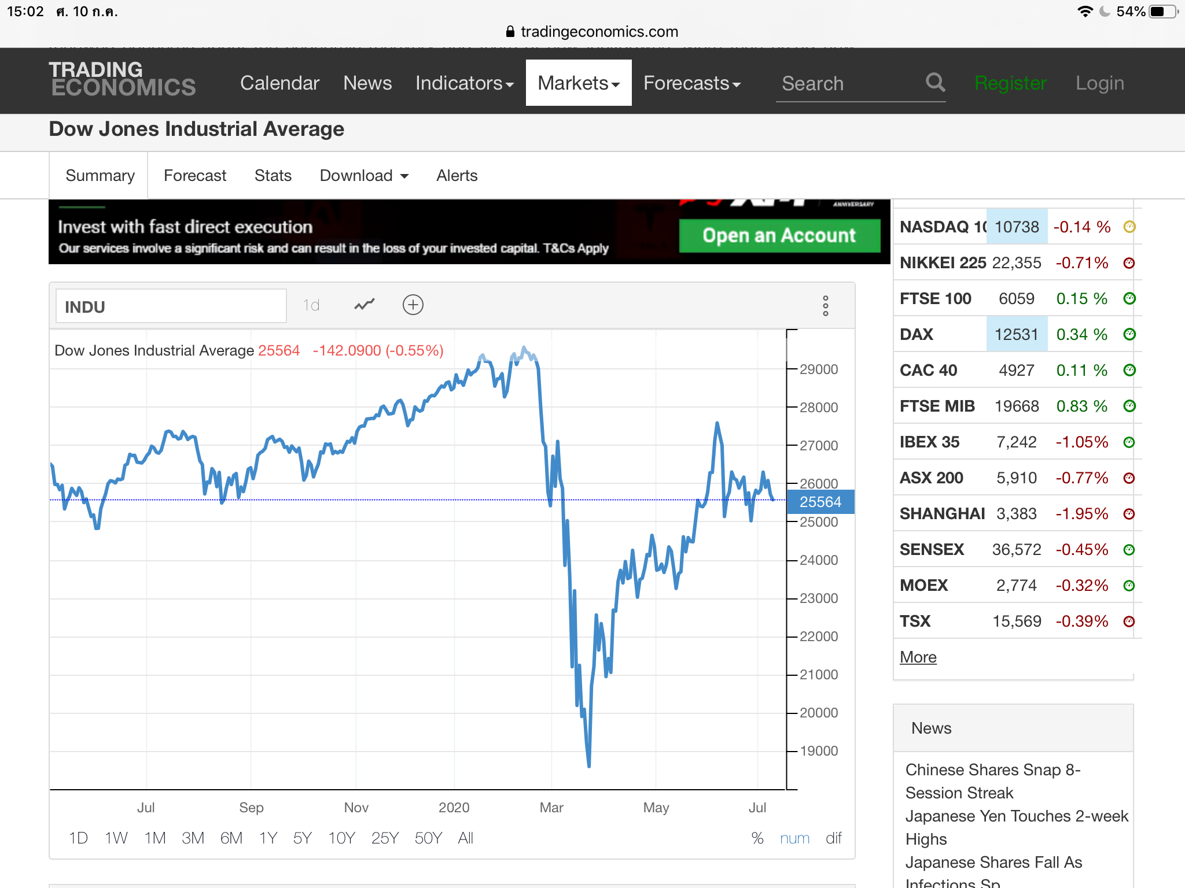Screen dimensions: 1185x888
Task: Click the NIKKEI 225 status icon
Action: (x=1129, y=263)
